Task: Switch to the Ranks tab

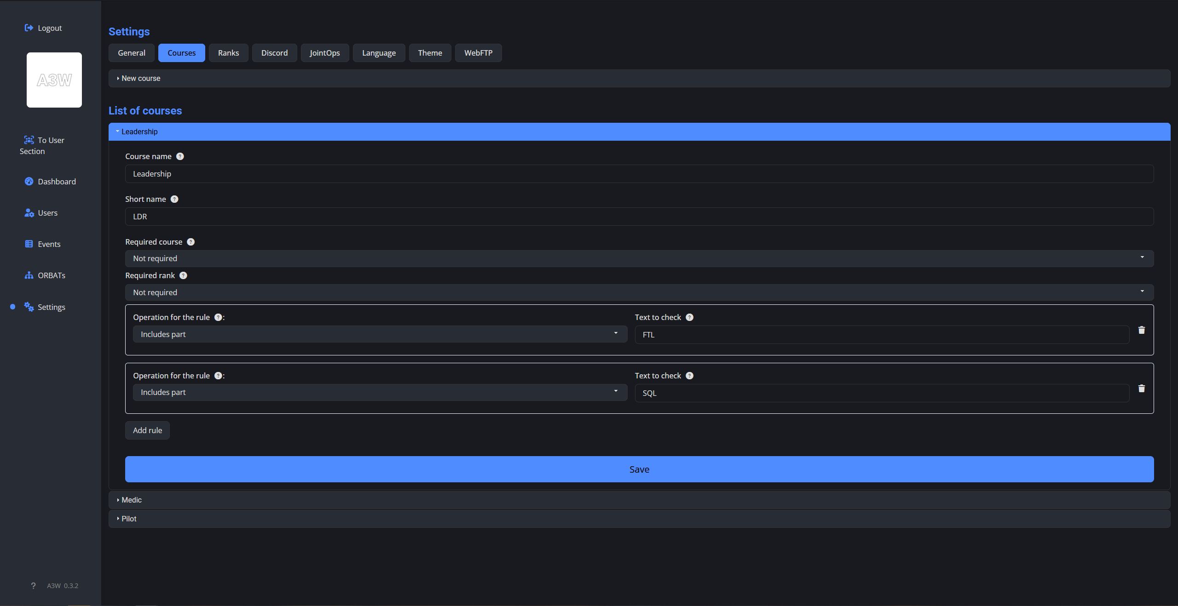Action: click(x=228, y=53)
